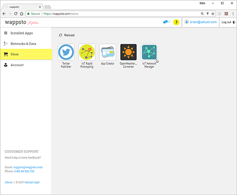Close the wappsto browser tab
Viewport: 237px width, 195px height.
[x=40, y=7]
